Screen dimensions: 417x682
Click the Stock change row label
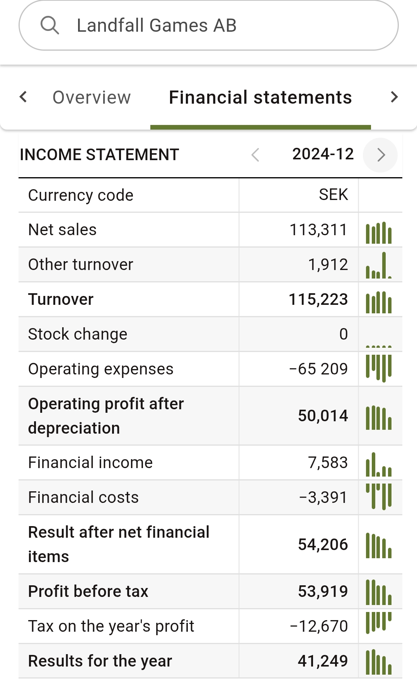click(x=78, y=334)
